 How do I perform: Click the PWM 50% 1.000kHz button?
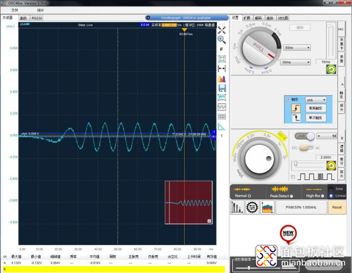[x=301, y=208]
